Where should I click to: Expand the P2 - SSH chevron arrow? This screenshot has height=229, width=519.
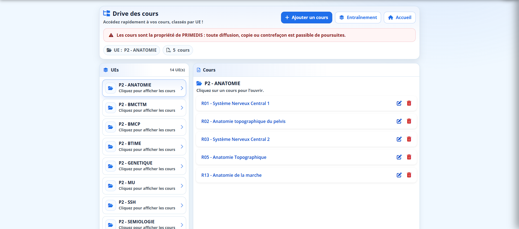click(x=182, y=205)
